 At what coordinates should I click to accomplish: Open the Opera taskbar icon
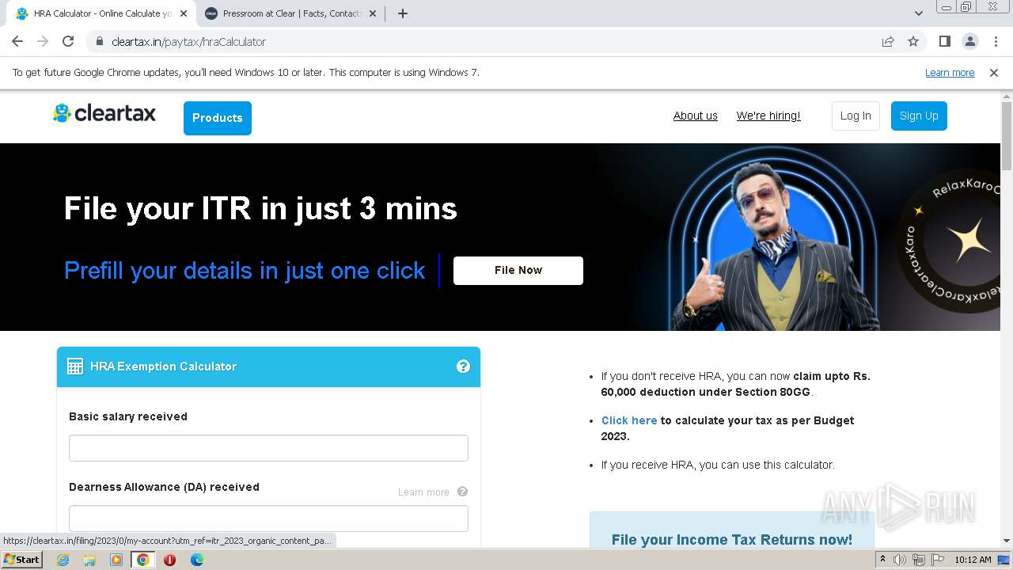point(169,560)
